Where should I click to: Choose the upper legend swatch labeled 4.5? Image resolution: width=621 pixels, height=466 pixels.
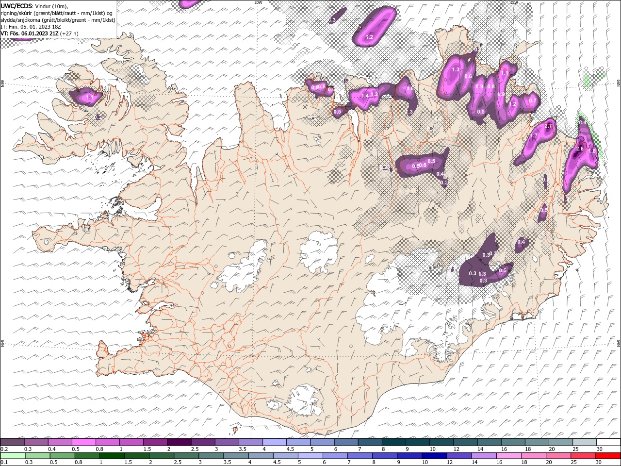(298, 442)
